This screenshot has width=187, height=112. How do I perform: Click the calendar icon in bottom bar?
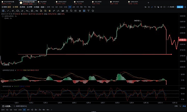[3, 106]
